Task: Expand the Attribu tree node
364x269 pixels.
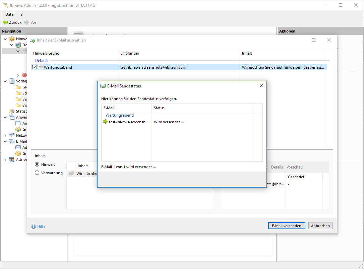Action: click(5, 160)
